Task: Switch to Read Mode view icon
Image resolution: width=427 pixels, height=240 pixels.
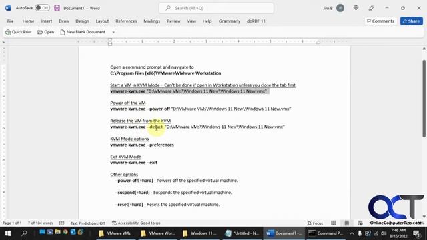Action: (x=334, y=223)
